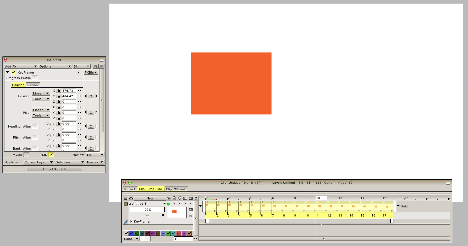Lock the Pitch Angle value
Viewport: 468px width, 246px height.
(x=59, y=135)
